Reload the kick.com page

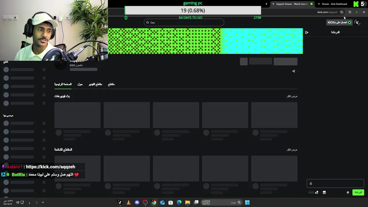[350, 12]
